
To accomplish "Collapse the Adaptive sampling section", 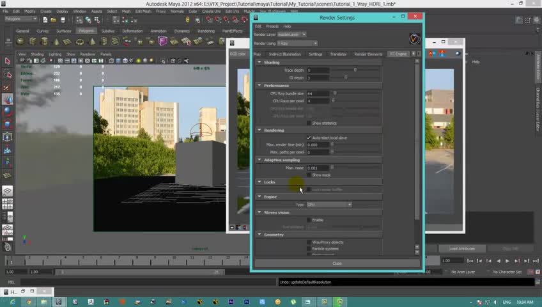I will click(x=259, y=160).
